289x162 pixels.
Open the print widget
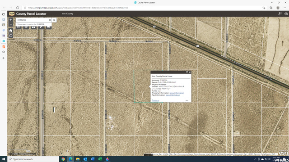tap(49, 27)
